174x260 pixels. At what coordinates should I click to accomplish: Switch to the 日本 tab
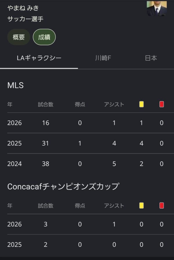[151, 58]
